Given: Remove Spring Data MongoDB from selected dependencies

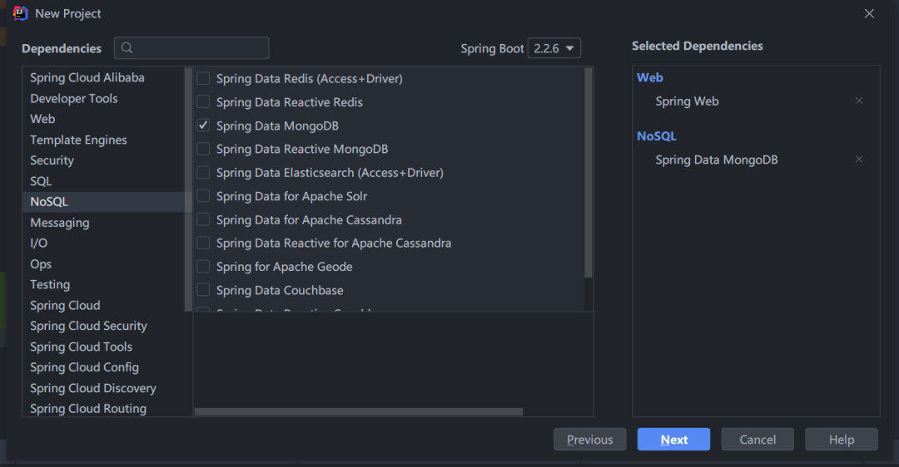Looking at the screenshot, I should (x=859, y=160).
